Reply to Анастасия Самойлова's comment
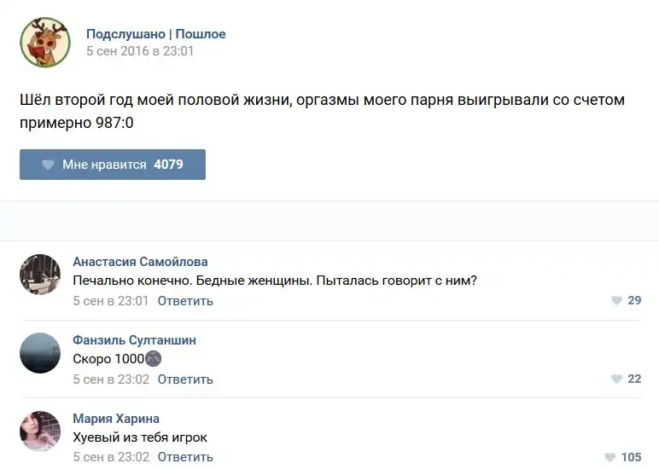659x469 pixels. 185,301
